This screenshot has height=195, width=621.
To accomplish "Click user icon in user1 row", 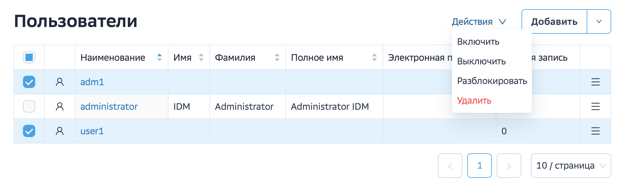I will [x=60, y=131].
